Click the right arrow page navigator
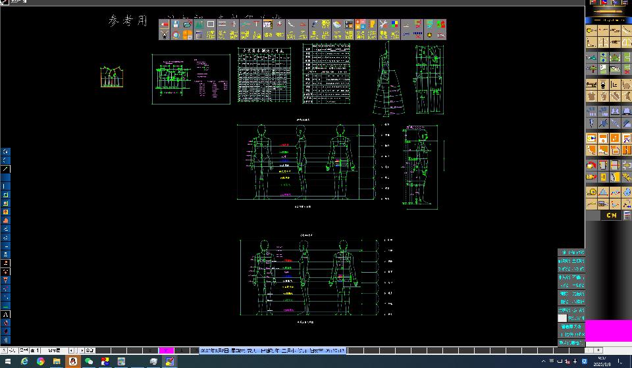 81,350
